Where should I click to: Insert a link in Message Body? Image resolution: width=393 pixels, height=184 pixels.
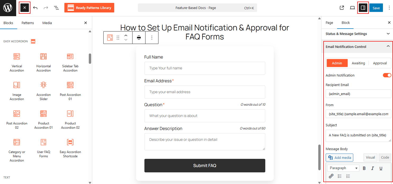(331, 176)
